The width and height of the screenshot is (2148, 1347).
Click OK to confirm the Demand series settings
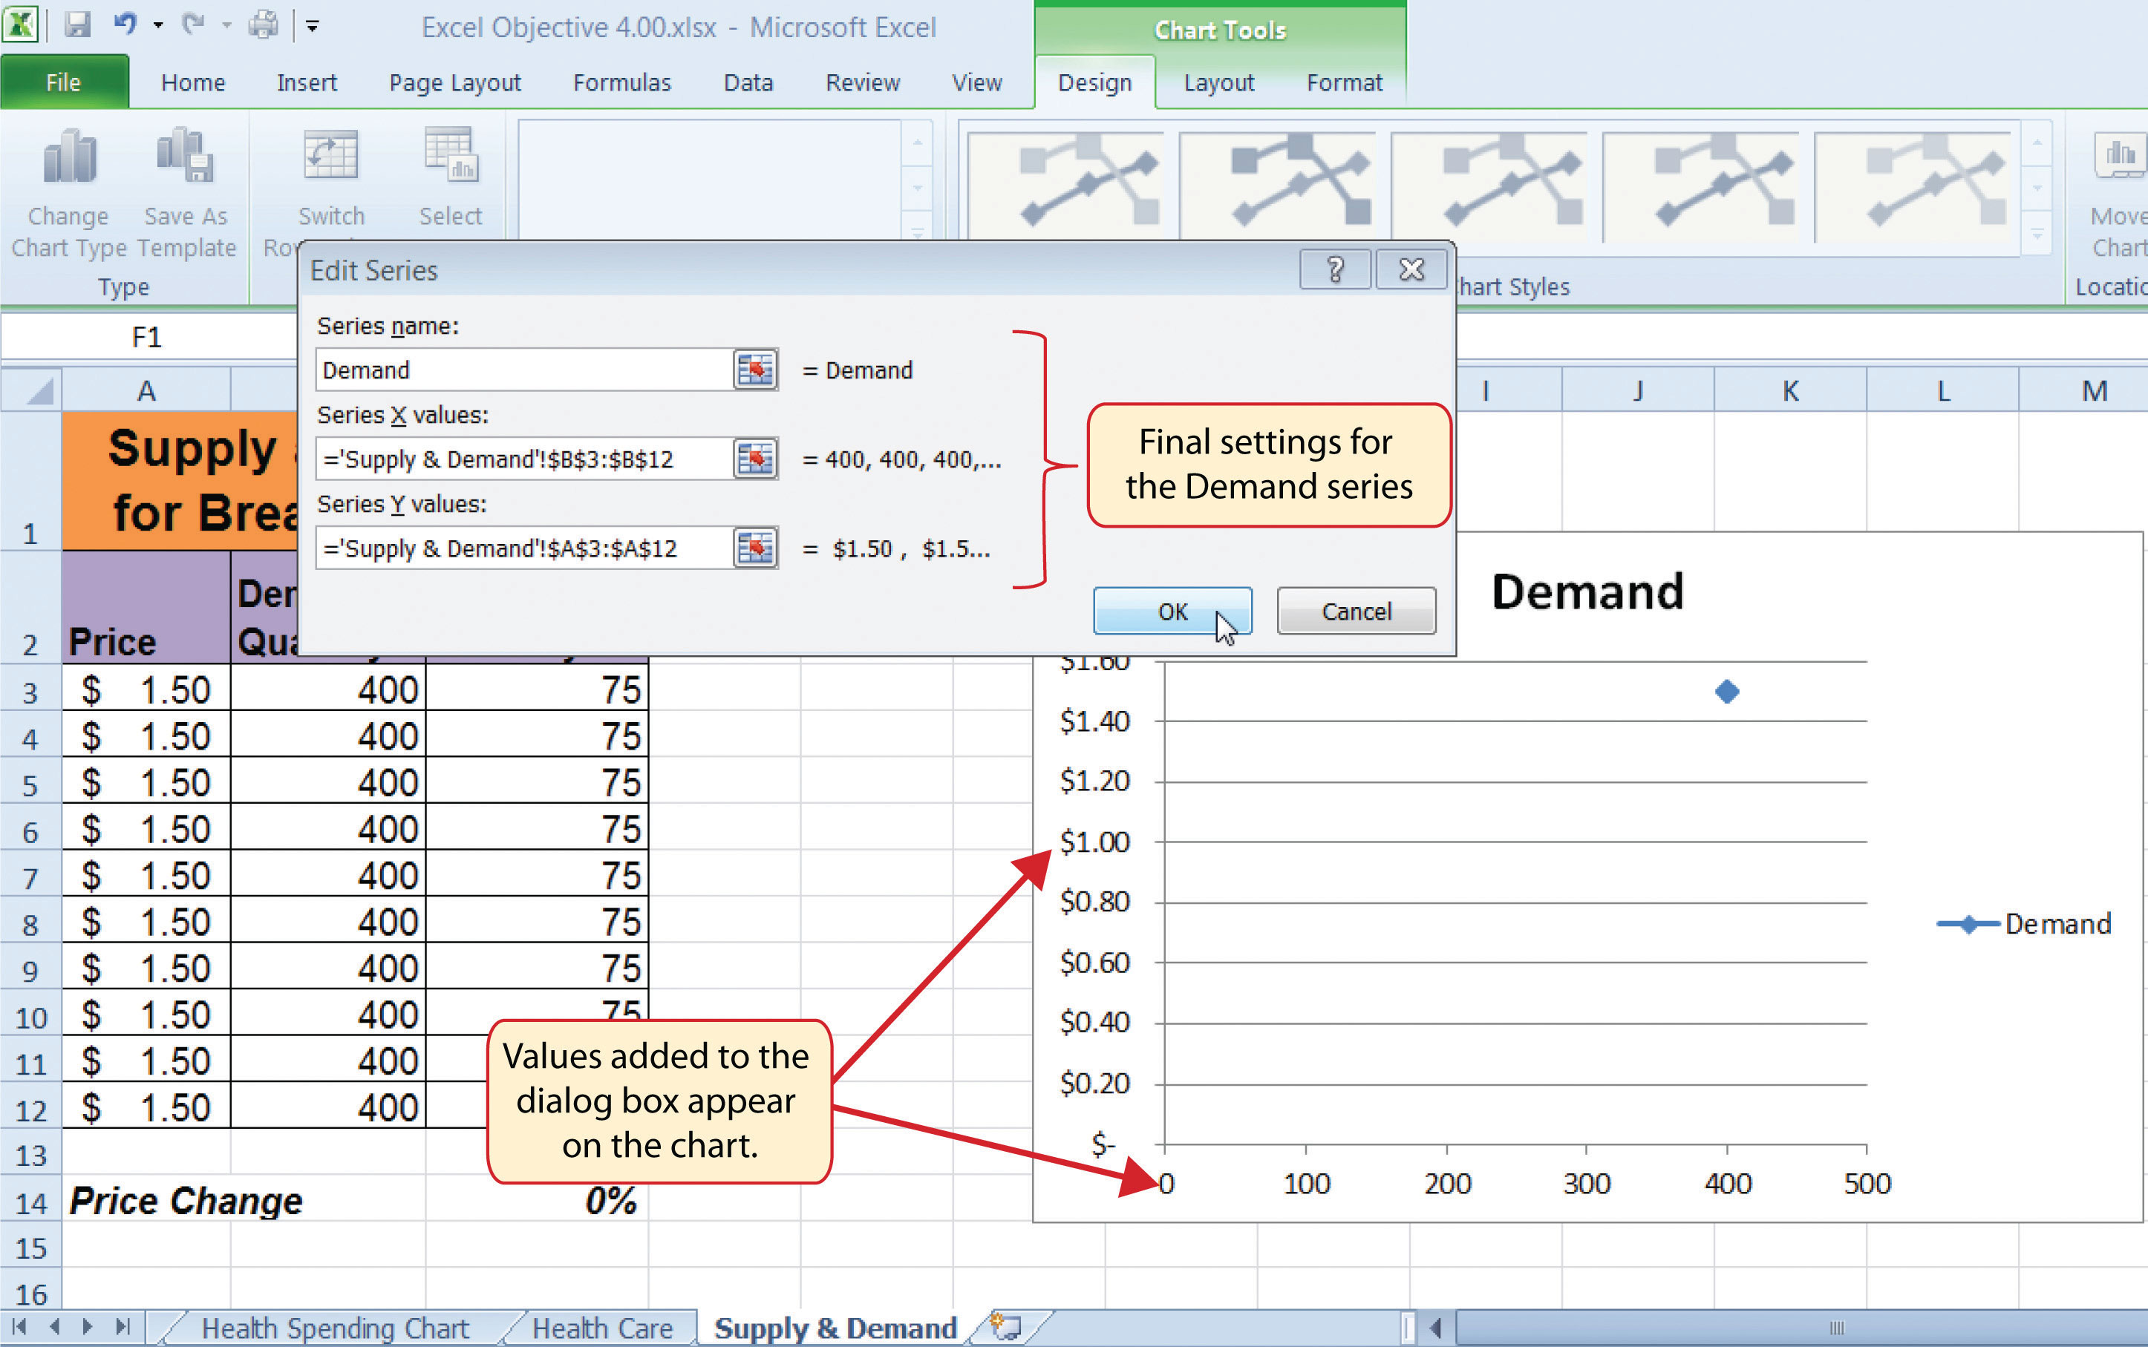tap(1173, 612)
